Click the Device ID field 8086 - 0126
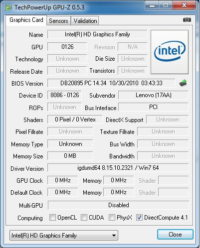The image size is (200, 248). coord(64,95)
